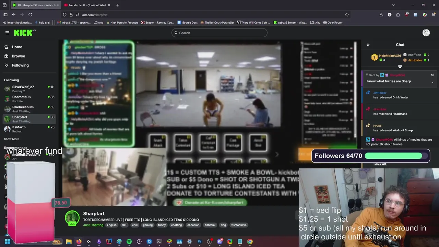Select the fishtank tag
The image size is (439, 247).
(x=210, y=225)
